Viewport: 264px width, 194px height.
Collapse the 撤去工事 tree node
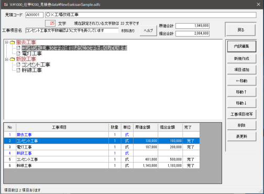7,42
